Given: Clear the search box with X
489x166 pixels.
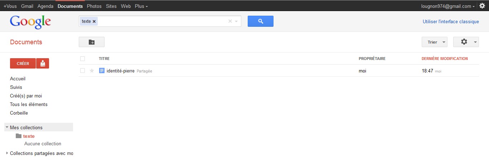Looking at the screenshot, I should (x=230, y=21).
